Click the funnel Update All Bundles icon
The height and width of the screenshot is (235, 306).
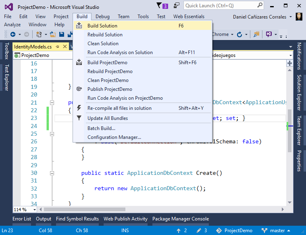pos(79,118)
